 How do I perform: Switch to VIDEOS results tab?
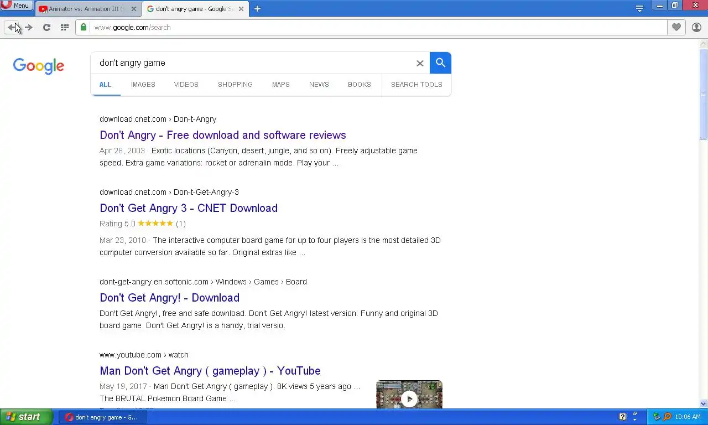pos(186,85)
